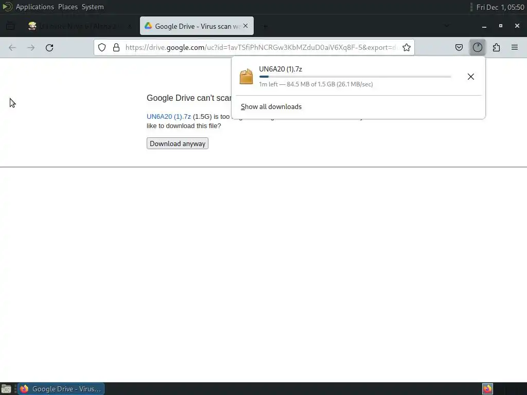Close the Google Drive tab
The height and width of the screenshot is (395, 527).
[x=245, y=26]
